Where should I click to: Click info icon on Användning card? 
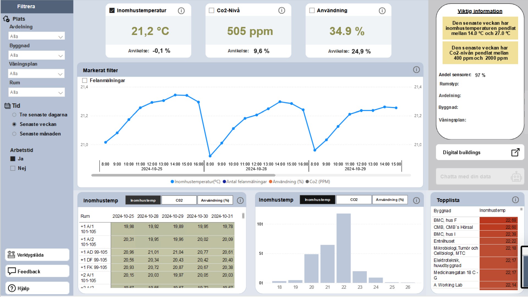(382, 11)
